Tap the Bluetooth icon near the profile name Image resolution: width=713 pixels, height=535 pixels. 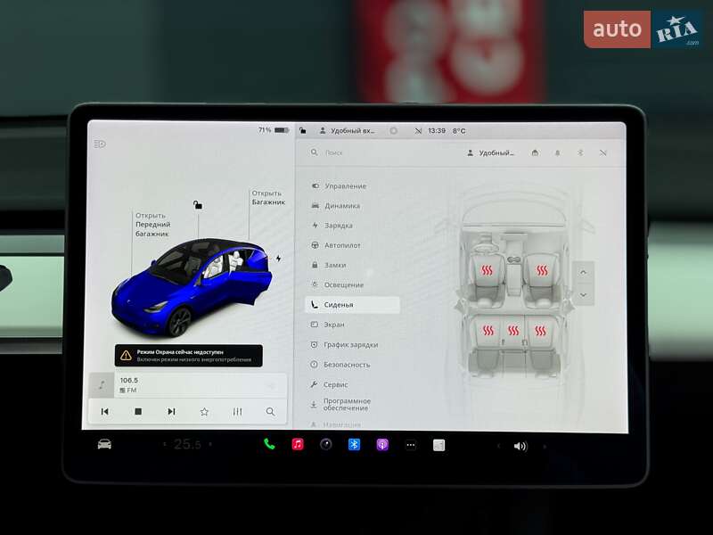coord(579,152)
